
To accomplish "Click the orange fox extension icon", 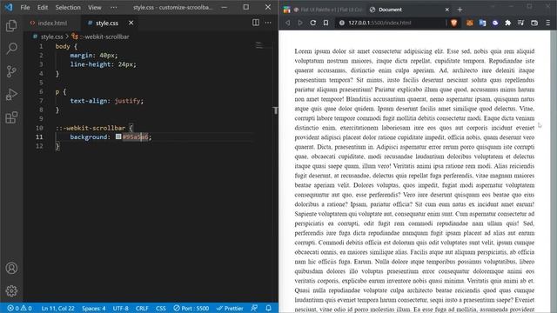I will pyautogui.click(x=470, y=23).
